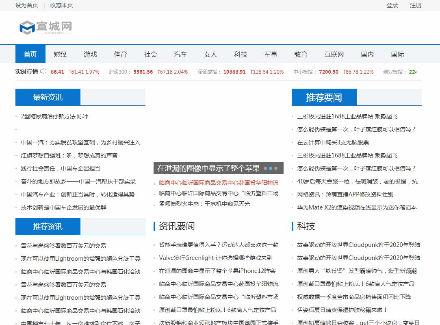The height and width of the screenshot is (325, 440).
Task: Open the 国内 navigation tab
Action: [x=367, y=54]
